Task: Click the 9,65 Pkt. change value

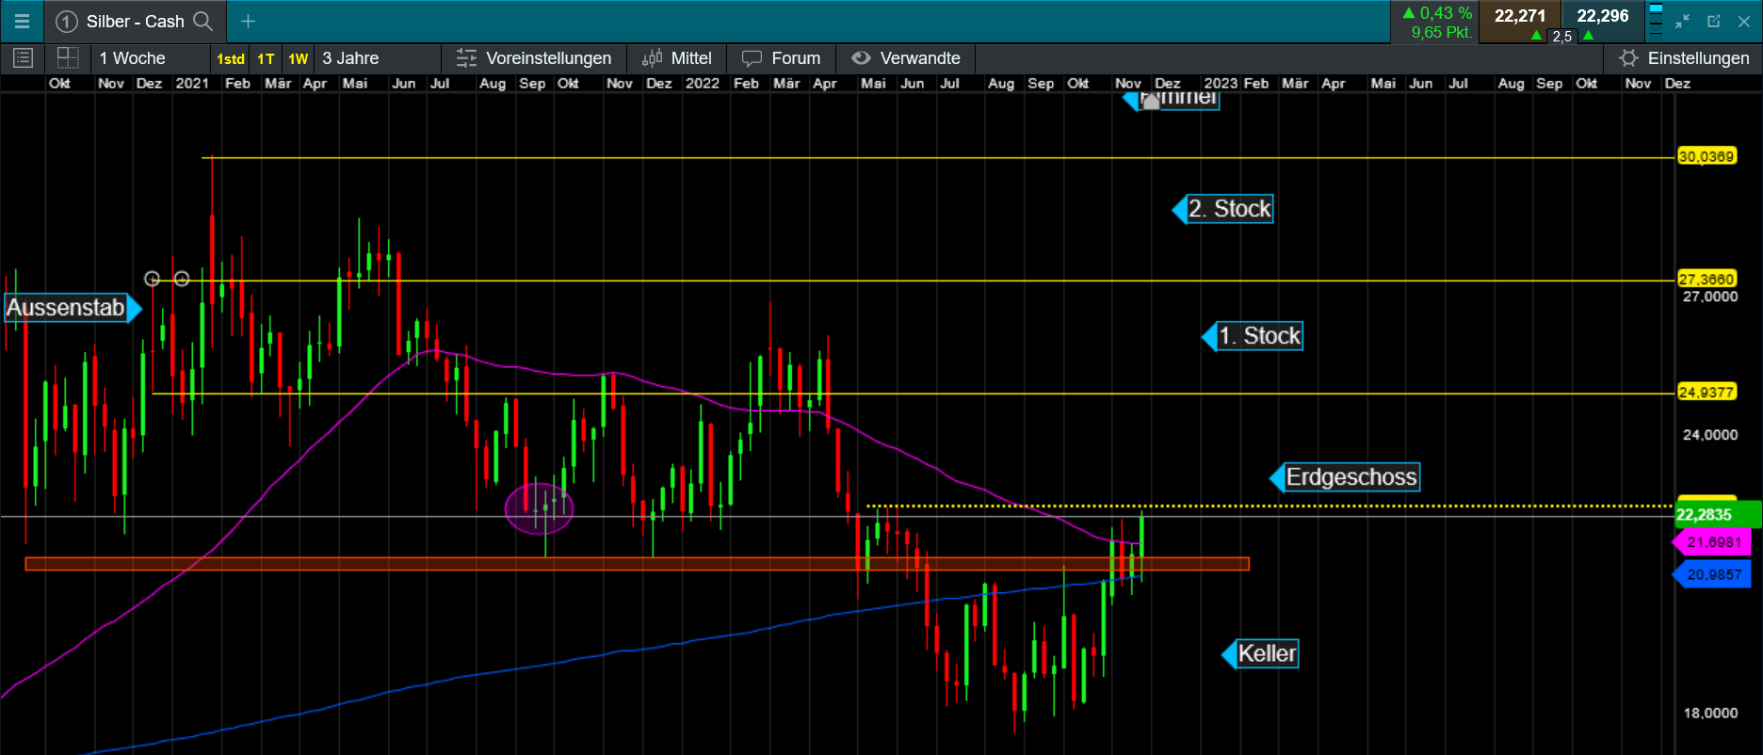Action: pos(1441,32)
